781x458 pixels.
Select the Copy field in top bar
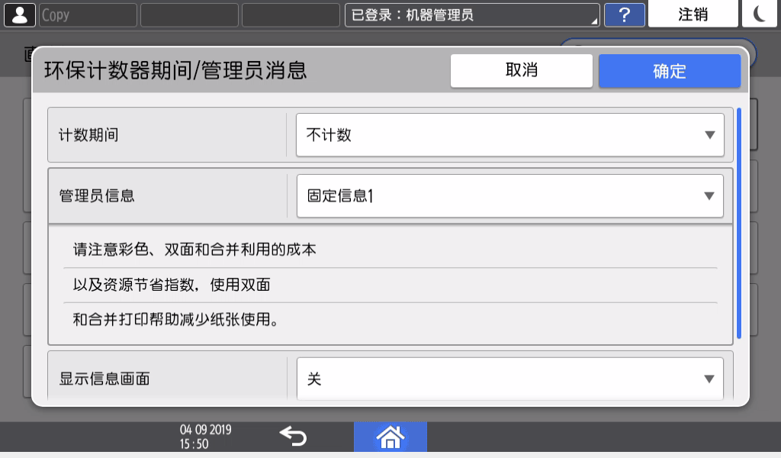coord(88,15)
